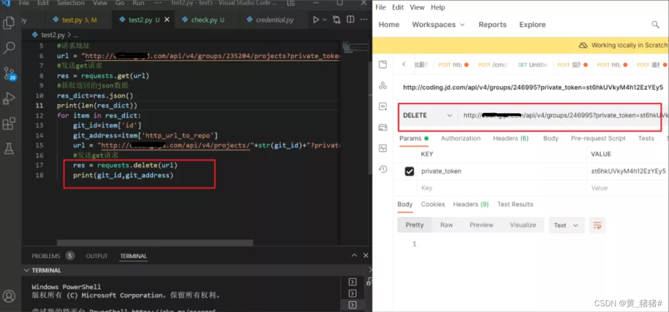The image size is (669, 312).
Task: Select the first terminal in the terminal list
Action: [352, 282]
